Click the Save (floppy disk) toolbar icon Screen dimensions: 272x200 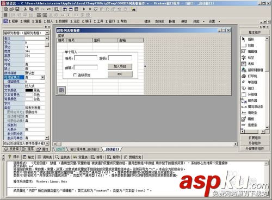[17, 9]
